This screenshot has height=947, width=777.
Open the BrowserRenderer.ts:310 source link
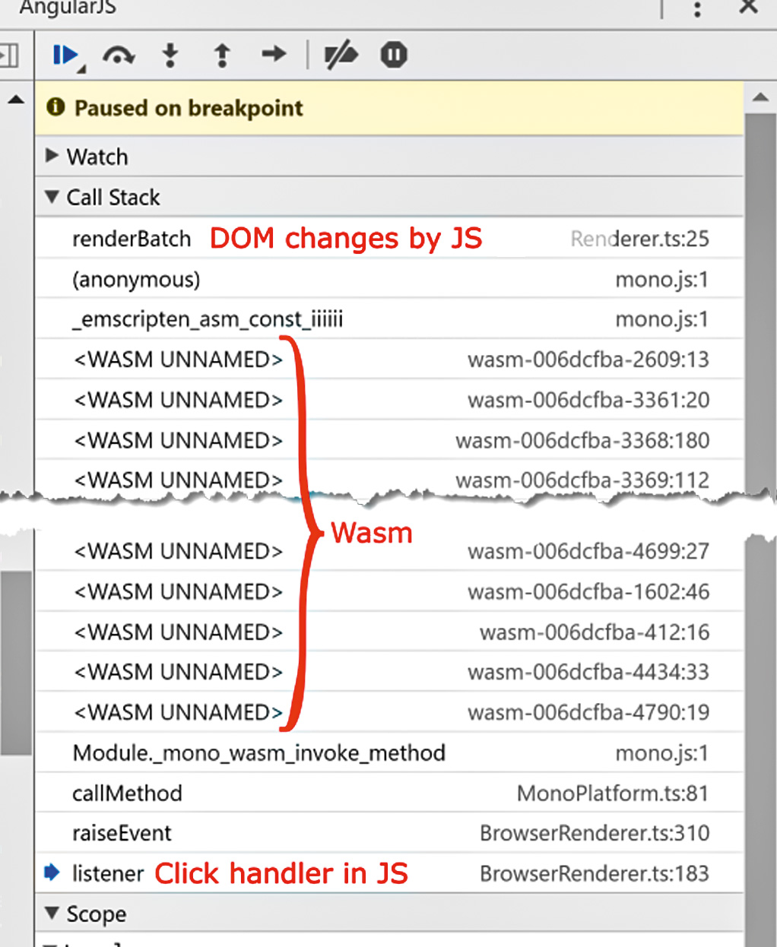(594, 833)
